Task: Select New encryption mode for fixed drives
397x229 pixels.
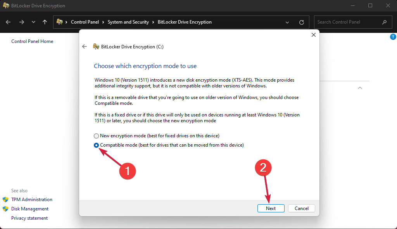Action: pos(96,136)
